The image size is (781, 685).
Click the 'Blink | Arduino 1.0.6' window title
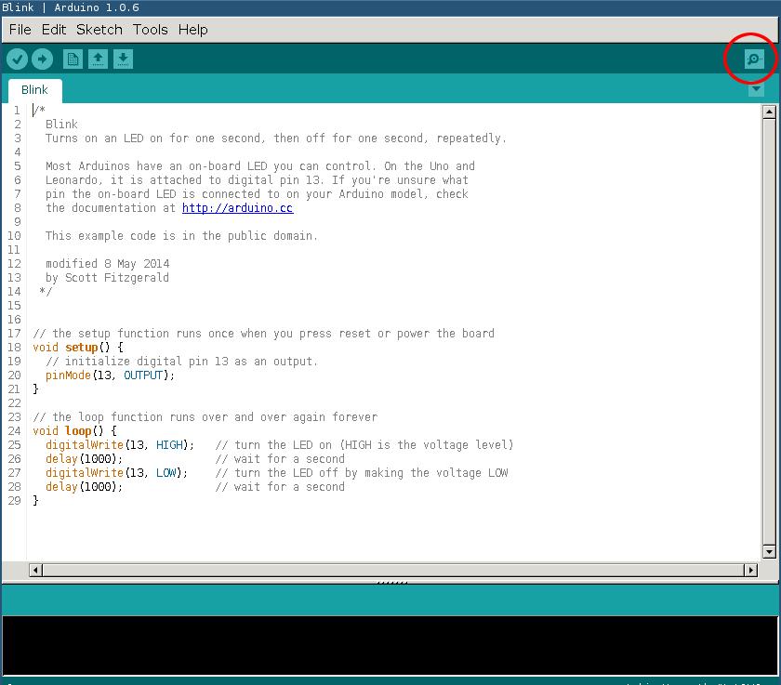click(71, 7)
